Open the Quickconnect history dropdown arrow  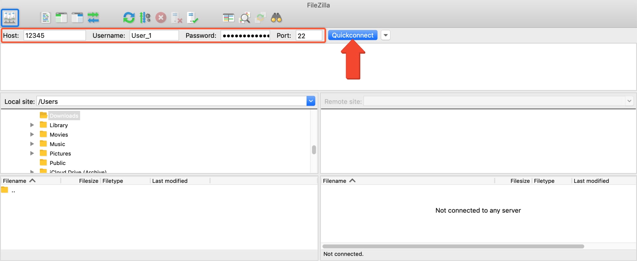(386, 35)
